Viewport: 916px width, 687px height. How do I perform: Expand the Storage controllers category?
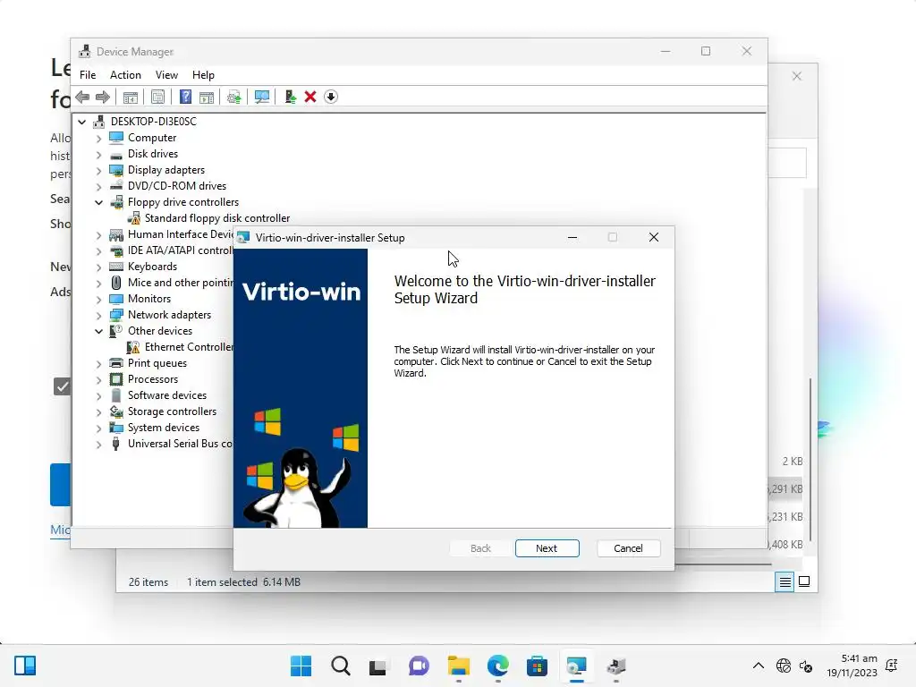coord(98,411)
